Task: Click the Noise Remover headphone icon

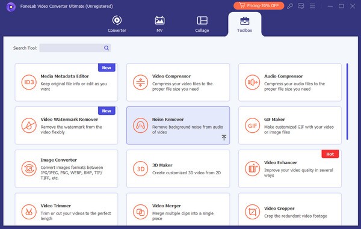Action: [140, 126]
